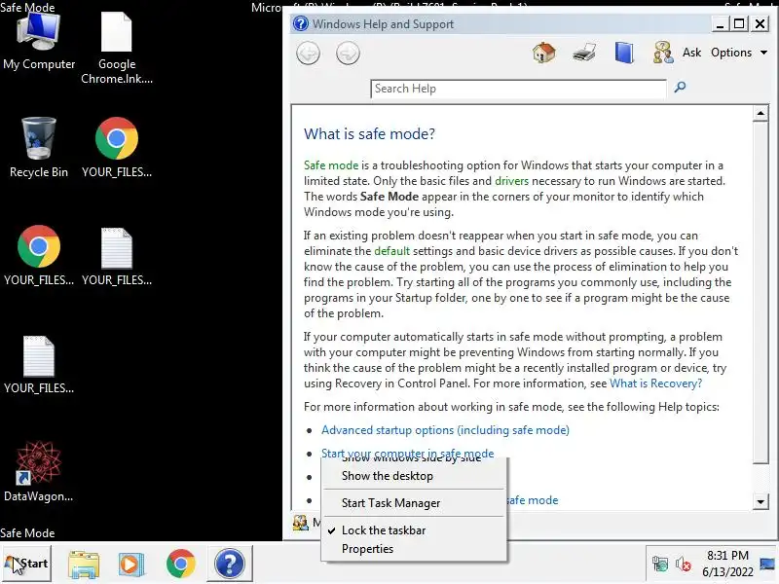Viewport: 779px width, 584px height.
Task: Open Advanced startup options link
Action: pos(445,430)
